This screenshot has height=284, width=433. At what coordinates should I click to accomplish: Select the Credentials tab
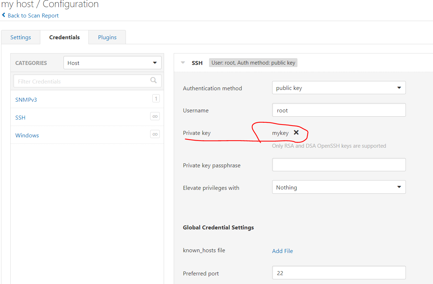click(x=65, y=37)
